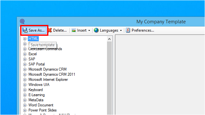Expand the Microsoft Dynamics CRM node
Viewport: 205px width, 115px height.
coord(25,70)
